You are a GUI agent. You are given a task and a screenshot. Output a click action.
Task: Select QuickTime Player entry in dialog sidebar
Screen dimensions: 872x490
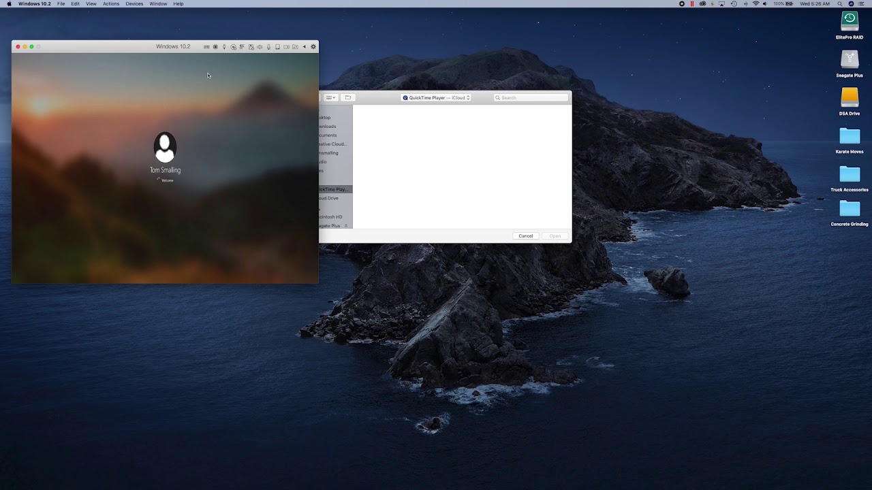pyautogui.click(x=335, y=189)
